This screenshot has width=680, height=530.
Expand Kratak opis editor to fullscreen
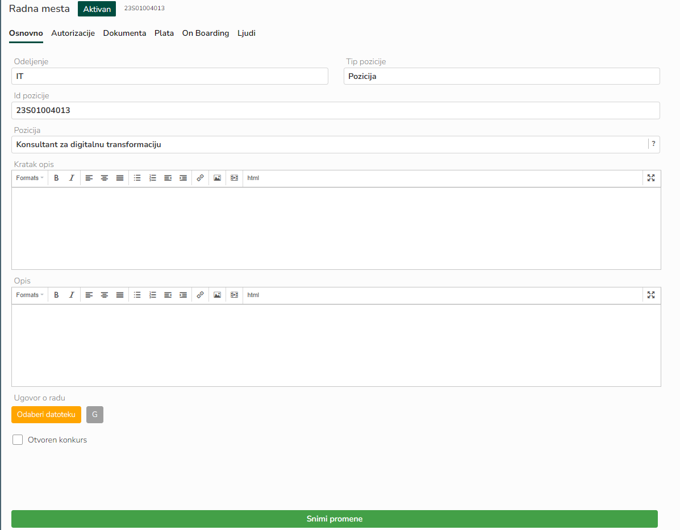[651, 178]
